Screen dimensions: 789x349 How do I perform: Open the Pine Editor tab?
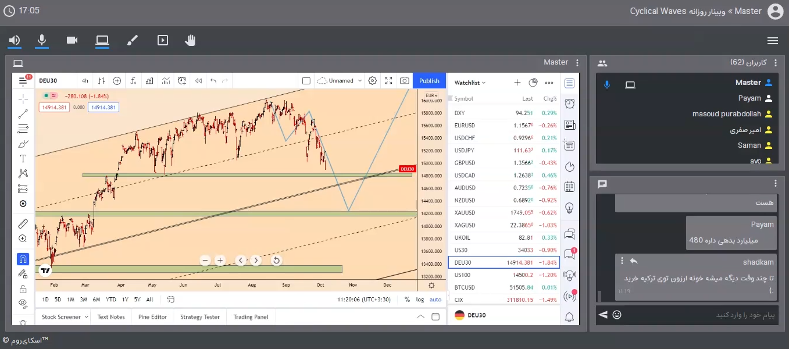pos(152,317)
